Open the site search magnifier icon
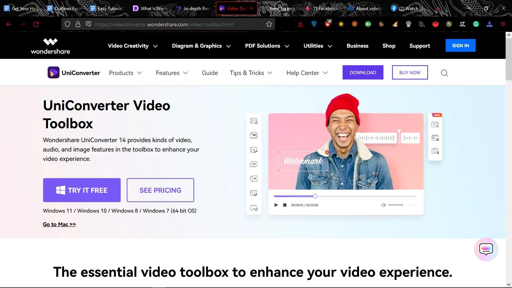512x288 pixels. pos(445,73)
